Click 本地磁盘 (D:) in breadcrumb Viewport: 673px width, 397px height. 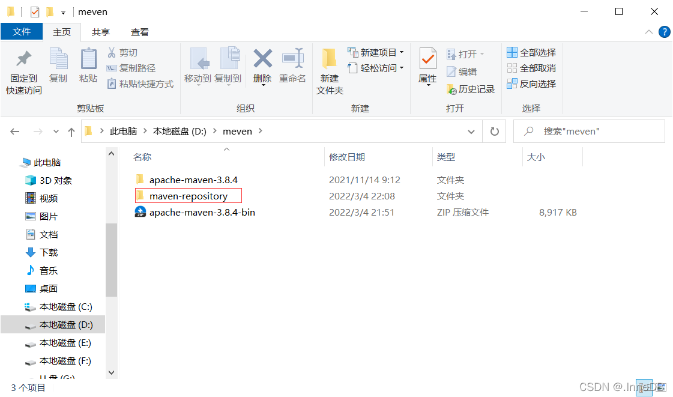coord(180,132)
